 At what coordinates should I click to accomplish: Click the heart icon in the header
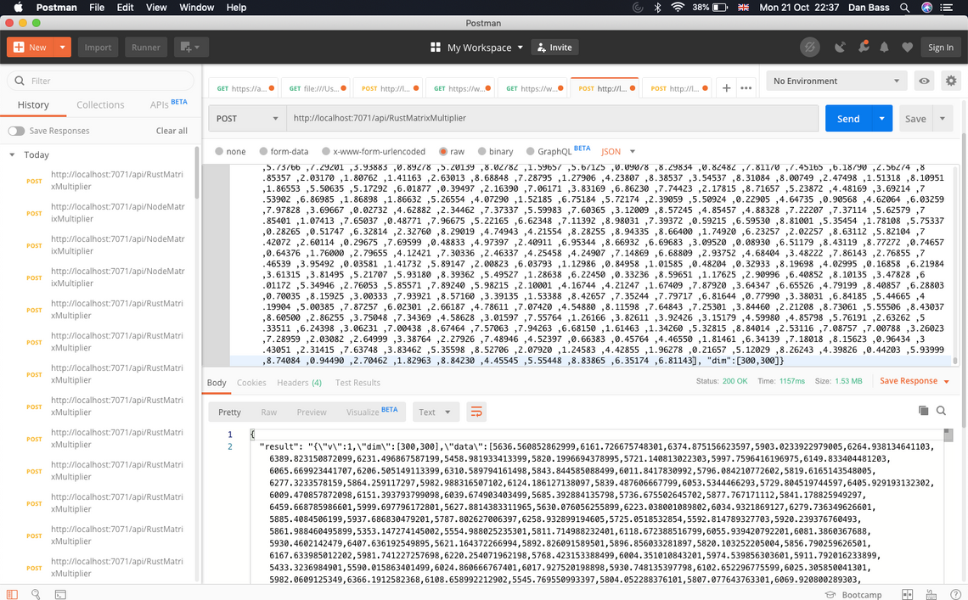[907, 47]
